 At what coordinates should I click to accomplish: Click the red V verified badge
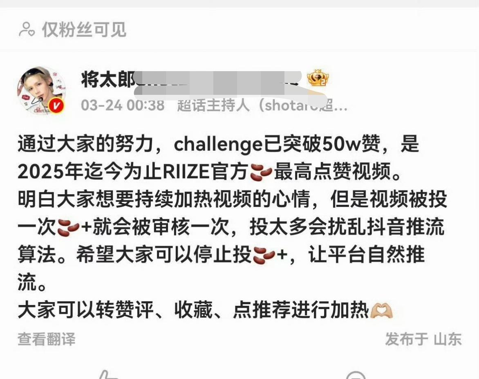56,106
